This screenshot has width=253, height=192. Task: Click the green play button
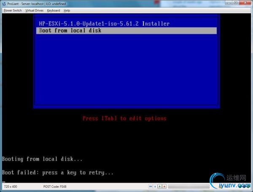coord(159,187)
